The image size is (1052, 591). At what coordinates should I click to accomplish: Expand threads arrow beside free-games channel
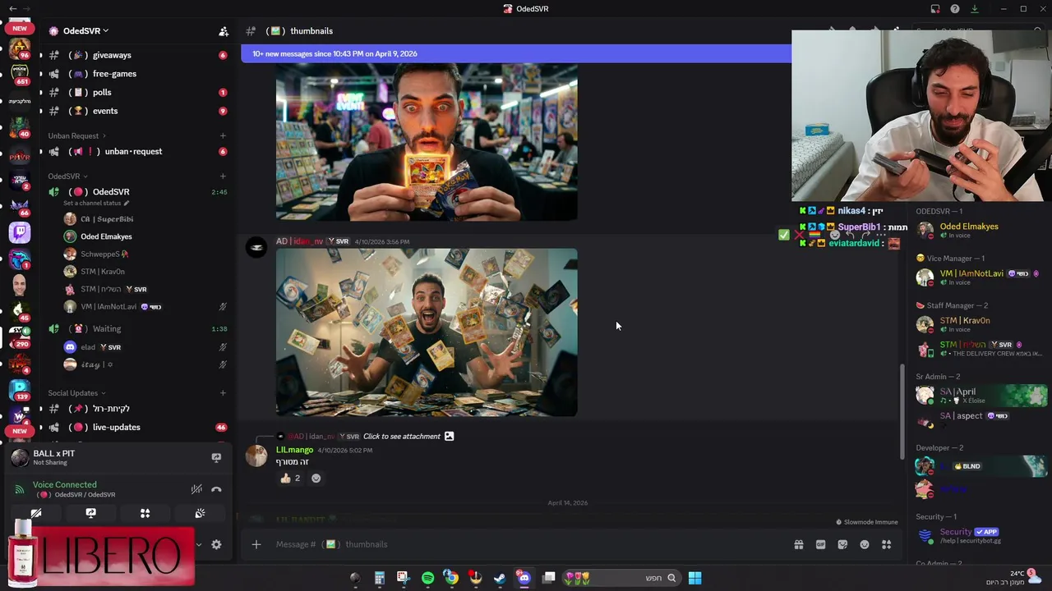click(x=40, y=74)
